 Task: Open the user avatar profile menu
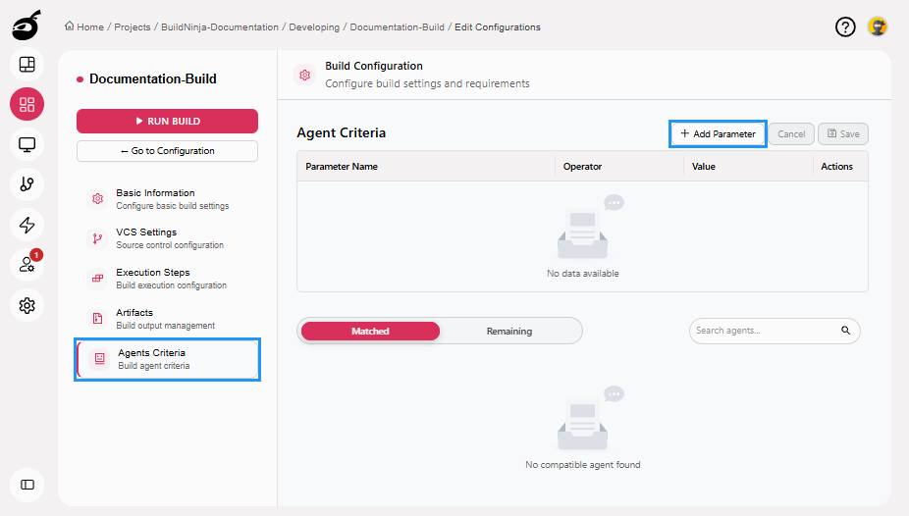pos(878,26)
